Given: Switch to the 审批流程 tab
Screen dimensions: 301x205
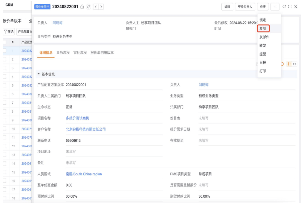Looking at the screenshot, I should pyautogui.click(x=80, y=53).
